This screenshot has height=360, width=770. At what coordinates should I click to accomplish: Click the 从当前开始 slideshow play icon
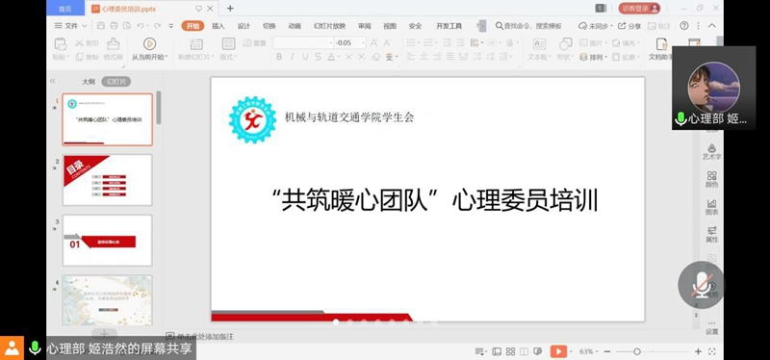149,43
